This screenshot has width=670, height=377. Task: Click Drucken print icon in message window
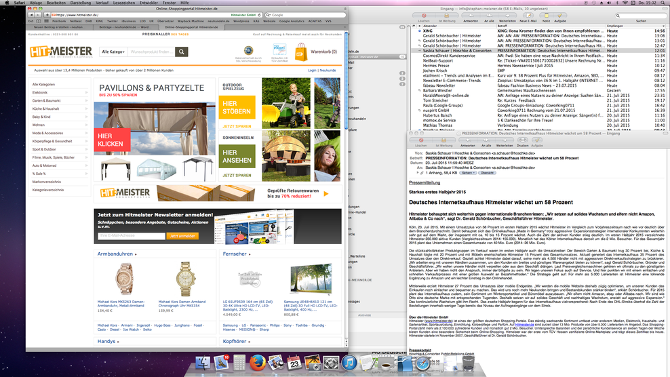[x=522, y=140]
